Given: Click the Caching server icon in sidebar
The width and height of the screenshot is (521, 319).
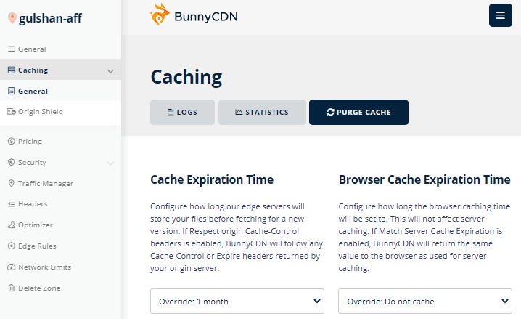Looking at the screenshot, I should tap(12, 70).
